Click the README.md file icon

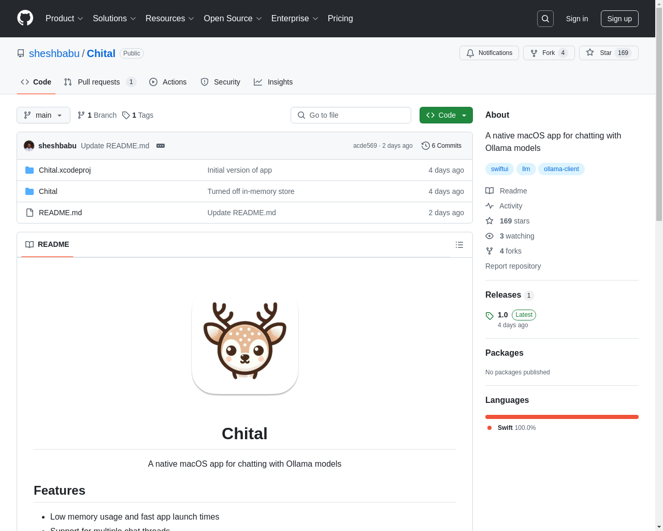[30, 213]
